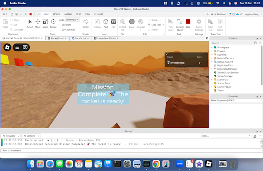Activate the Scale tool

(x=45, y=24)
